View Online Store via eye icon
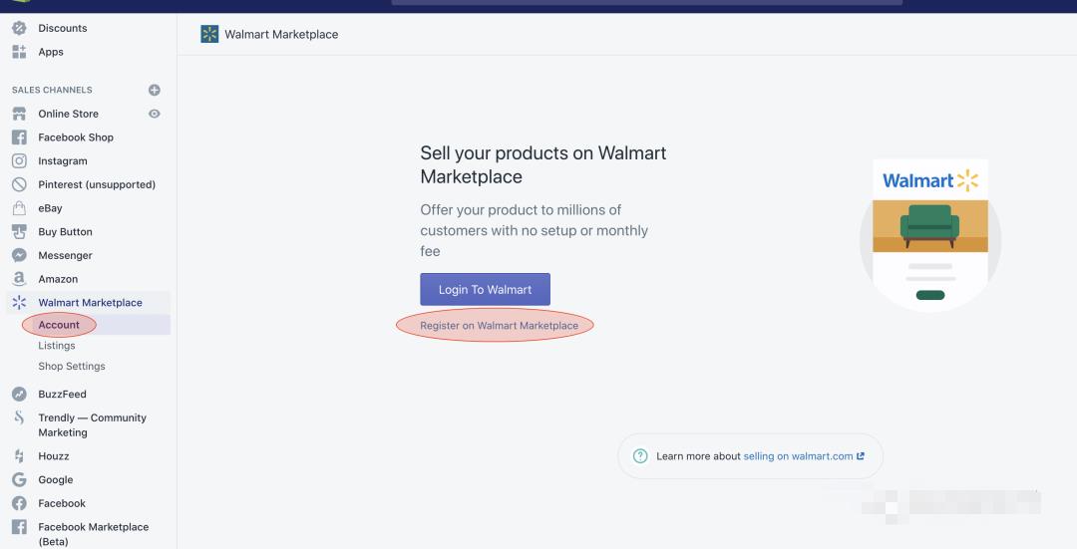The height and width of the screenshot is (549, 1077). tap(155, 114)
